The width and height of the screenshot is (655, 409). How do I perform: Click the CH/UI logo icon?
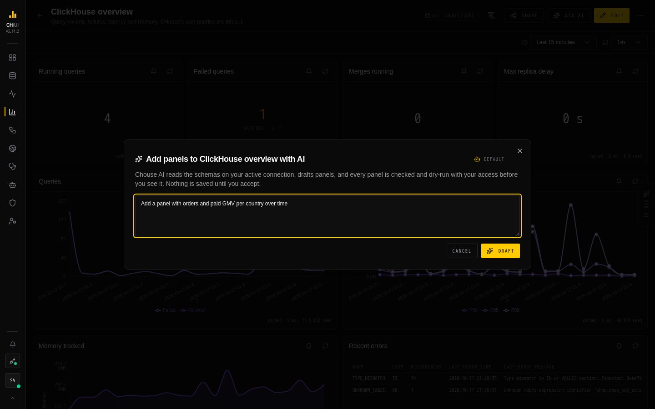[x=12, y=15]
